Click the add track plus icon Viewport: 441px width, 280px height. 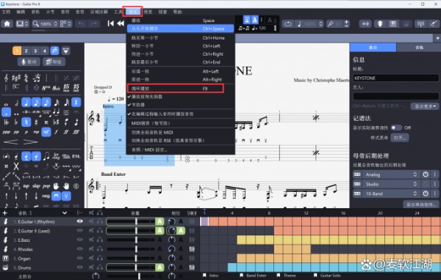point(4,213)
